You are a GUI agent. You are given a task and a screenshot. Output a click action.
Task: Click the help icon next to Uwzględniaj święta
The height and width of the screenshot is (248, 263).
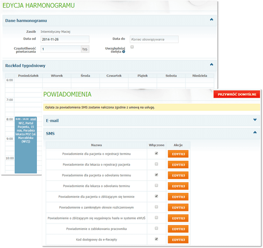click(124, 52)
